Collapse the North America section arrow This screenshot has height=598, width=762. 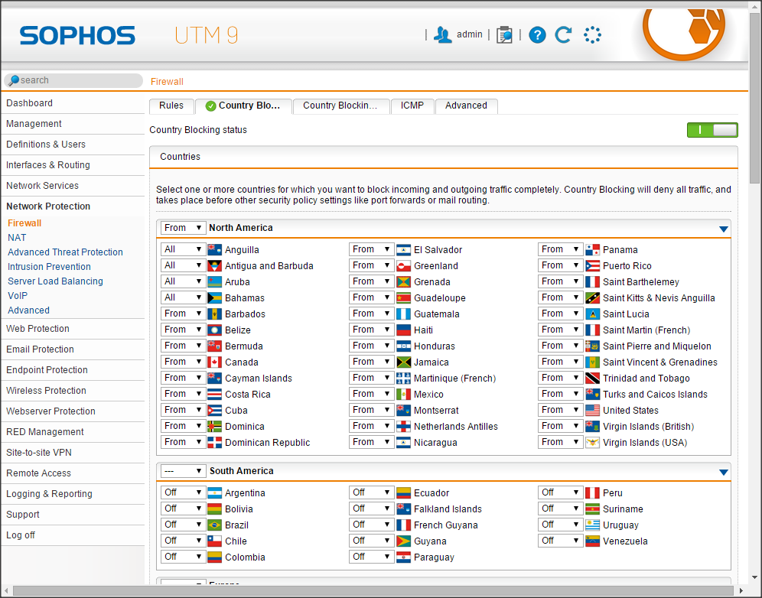[723, 229]
